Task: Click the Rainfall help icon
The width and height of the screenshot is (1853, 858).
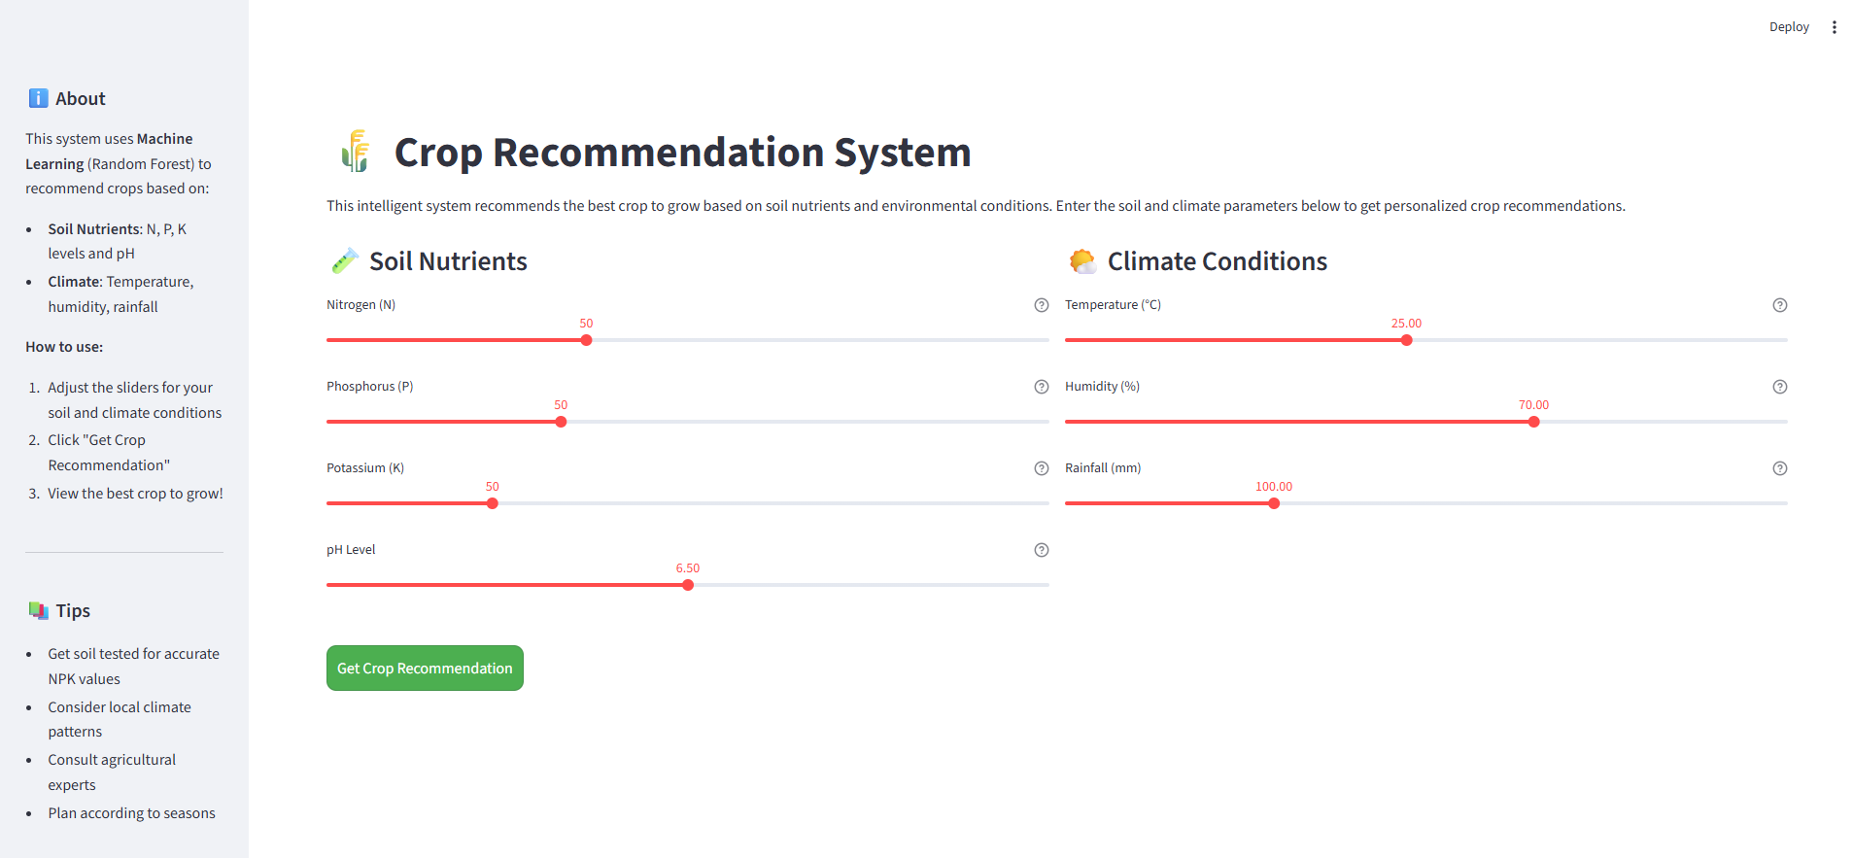Action: pos(1780,468)
